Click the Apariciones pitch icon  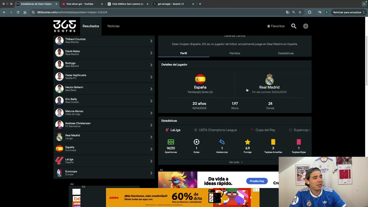[171, 142]
